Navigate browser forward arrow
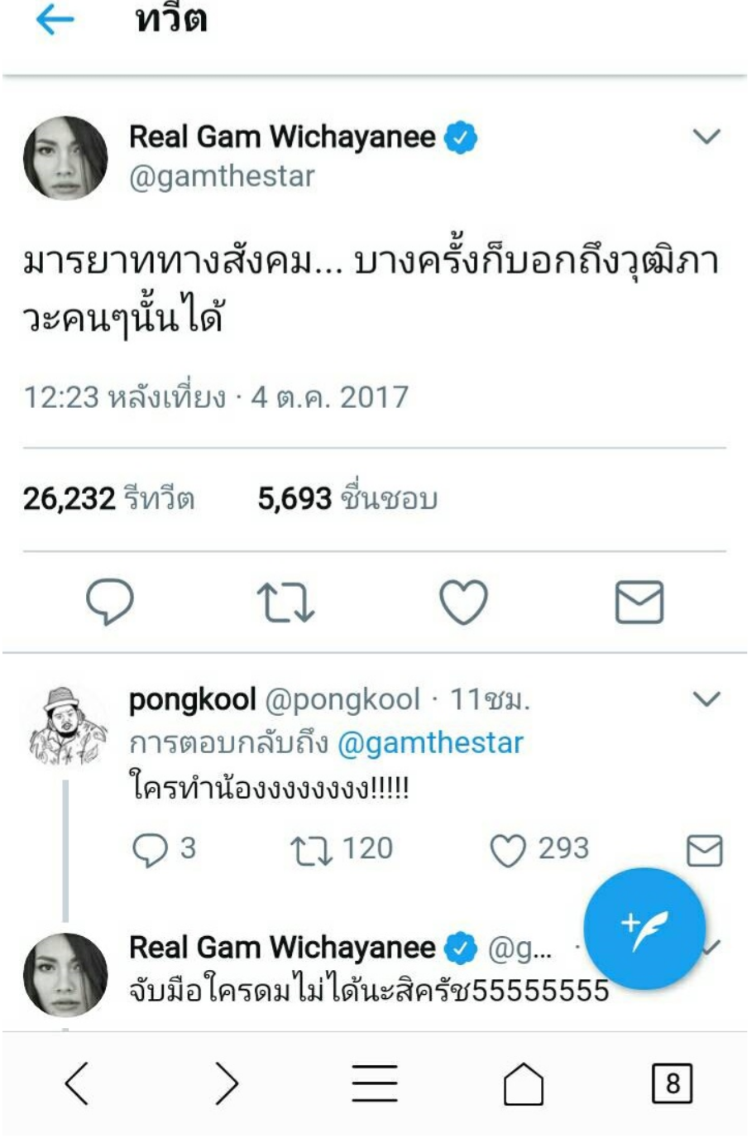 [x=226, y=1083]
